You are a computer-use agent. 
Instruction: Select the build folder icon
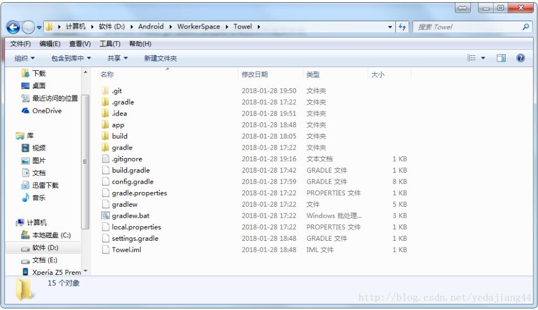point(105,136)
